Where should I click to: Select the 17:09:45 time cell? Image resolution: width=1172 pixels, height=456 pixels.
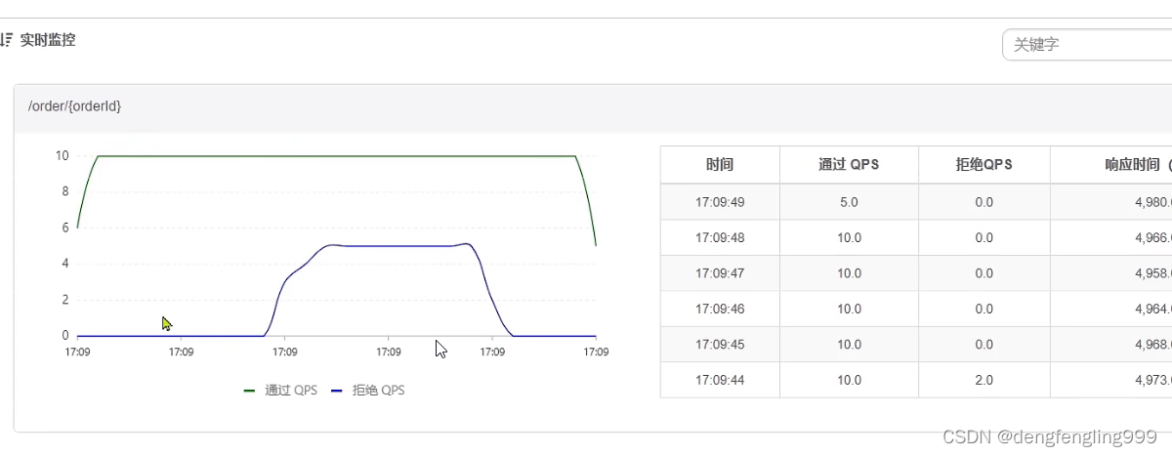click(720, 345)
